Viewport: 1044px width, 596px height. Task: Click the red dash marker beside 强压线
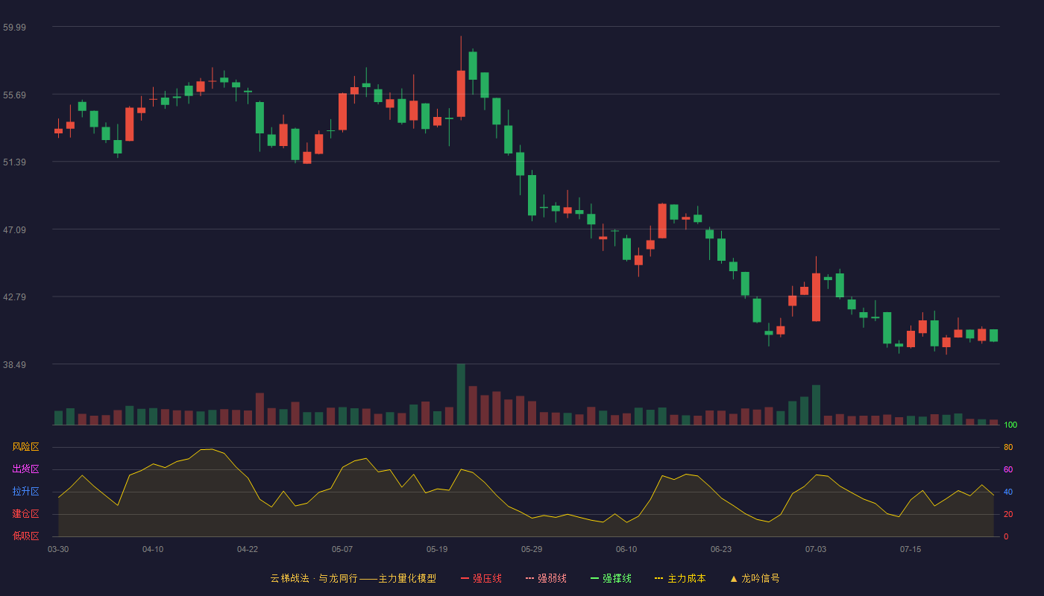465,578
